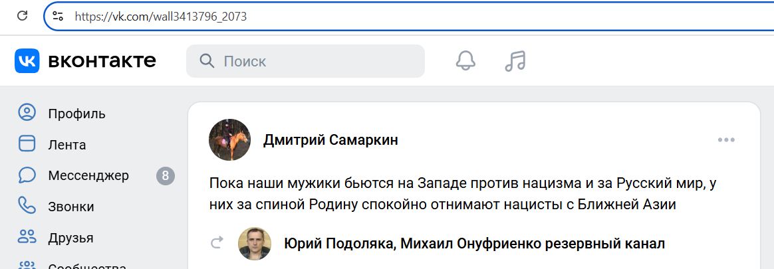This screenshot has height=269, width=774.
Task: Select Мессенджер menu item
Action: point(88,176)
